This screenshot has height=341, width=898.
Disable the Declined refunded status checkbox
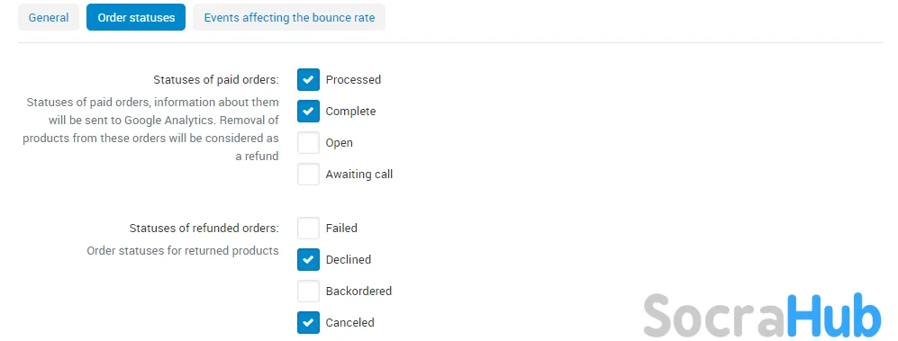[x=308, y=259]
